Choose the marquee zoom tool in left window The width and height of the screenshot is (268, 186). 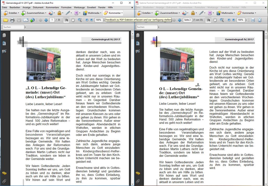coord(80,20)
